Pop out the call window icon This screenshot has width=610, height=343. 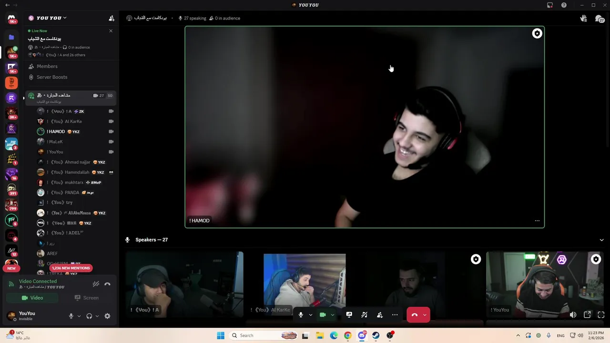point(587,315)
